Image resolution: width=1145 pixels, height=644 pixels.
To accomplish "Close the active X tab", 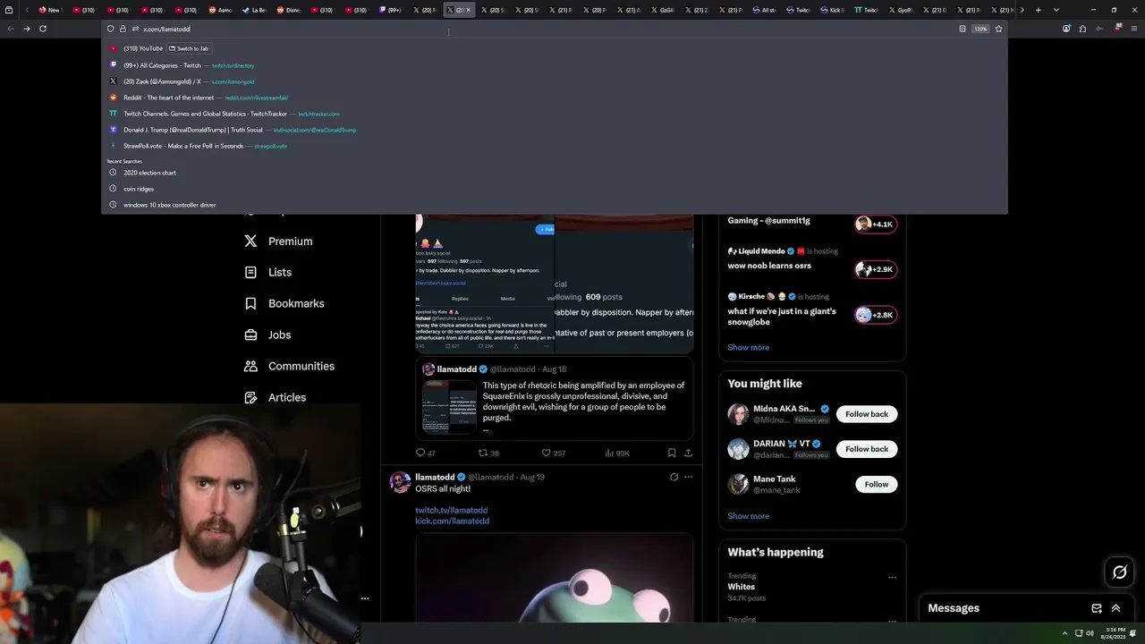I will [468, 10].
